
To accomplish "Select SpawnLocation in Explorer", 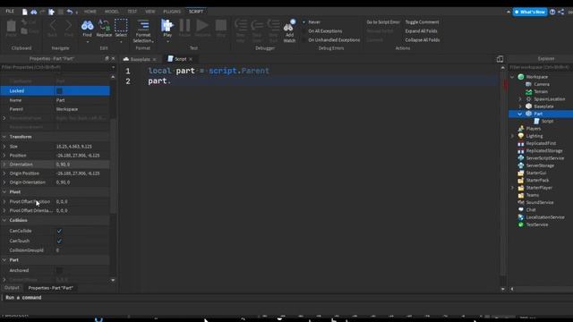I will (549, 99).
